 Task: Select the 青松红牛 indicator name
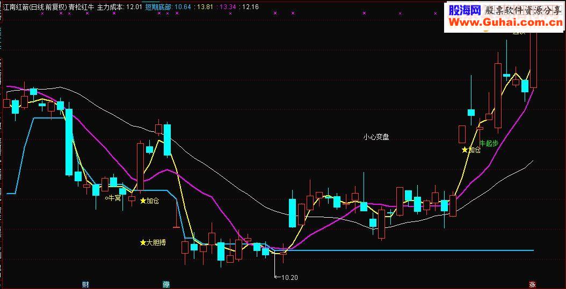coord(82,6)
